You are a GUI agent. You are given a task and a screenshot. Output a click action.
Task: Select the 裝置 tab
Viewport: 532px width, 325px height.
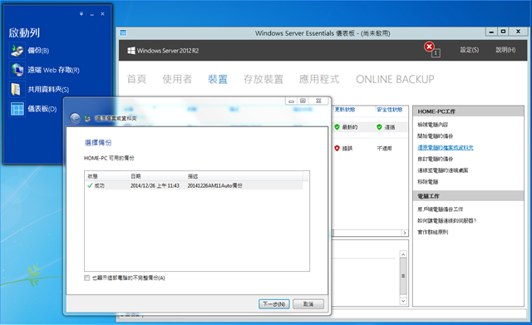[x=218, y=79]
